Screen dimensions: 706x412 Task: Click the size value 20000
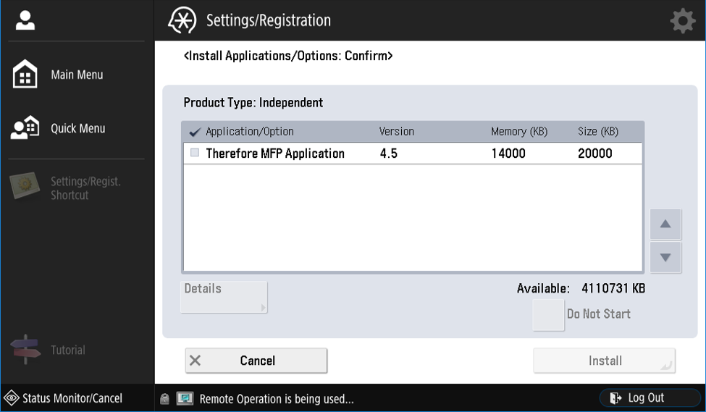(594, 153)
